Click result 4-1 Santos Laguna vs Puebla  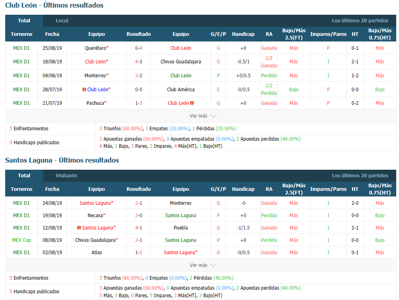point(139,228)
